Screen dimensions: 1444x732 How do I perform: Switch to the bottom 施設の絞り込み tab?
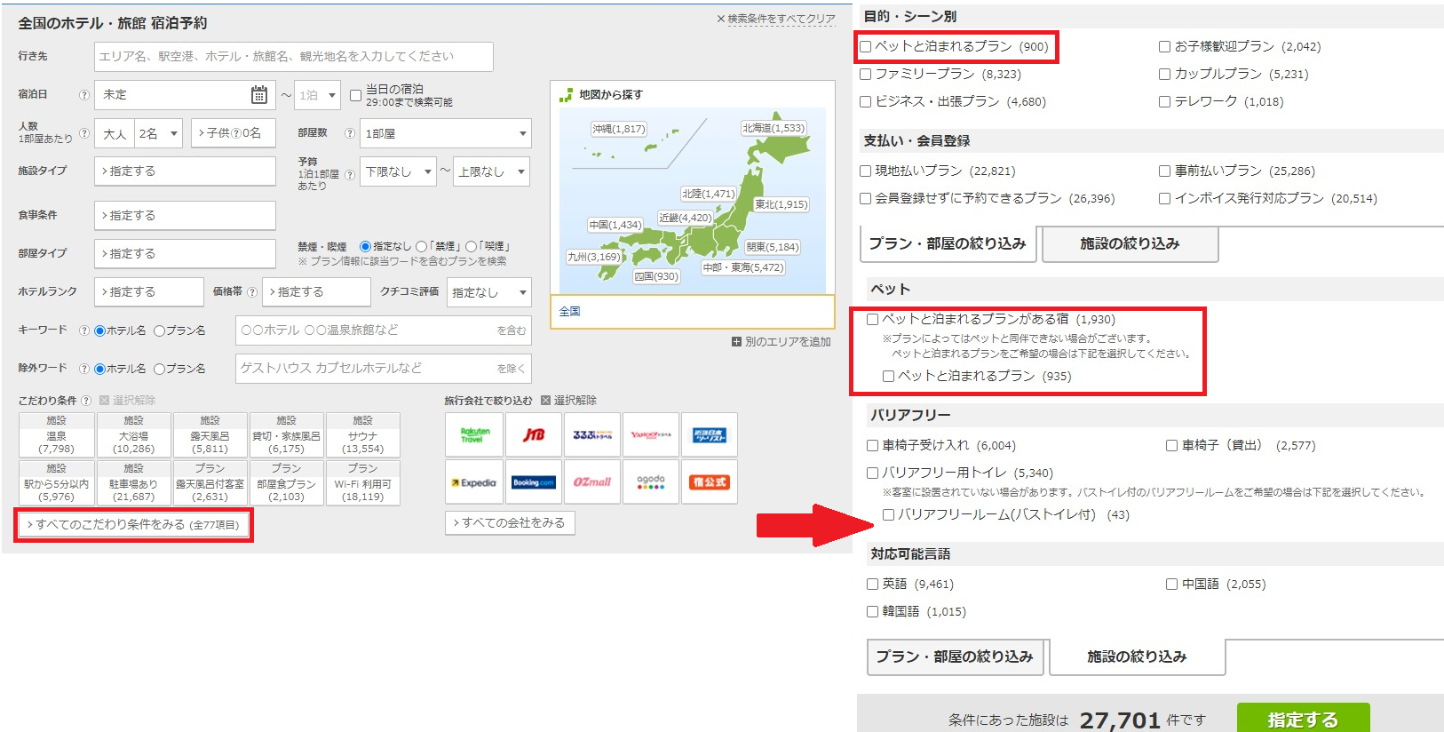pos(1137,657)
